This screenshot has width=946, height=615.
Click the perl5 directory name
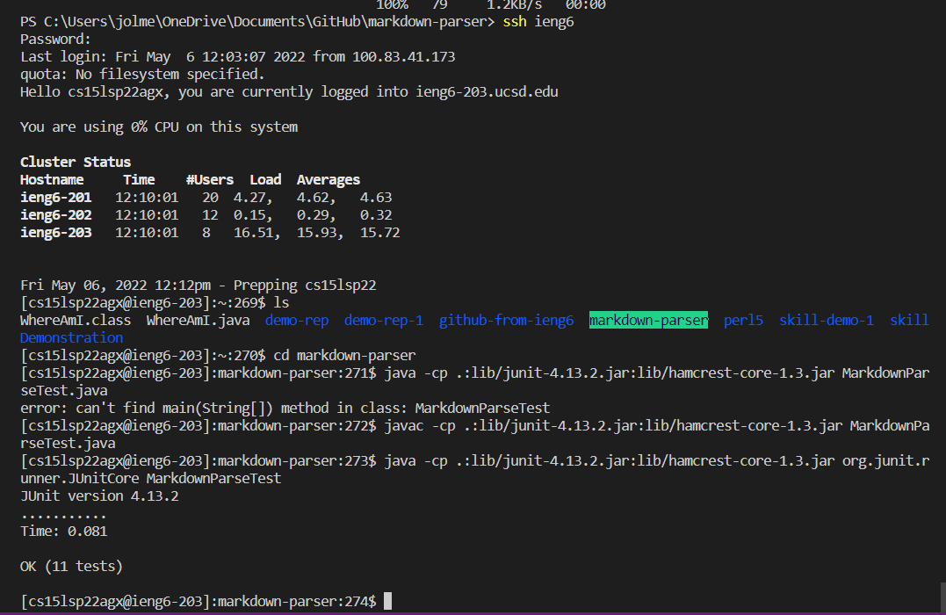coord(743,321)
